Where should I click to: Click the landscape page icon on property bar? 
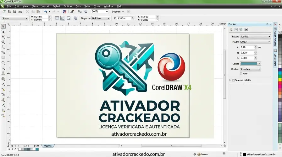click(x=63, y=18)
